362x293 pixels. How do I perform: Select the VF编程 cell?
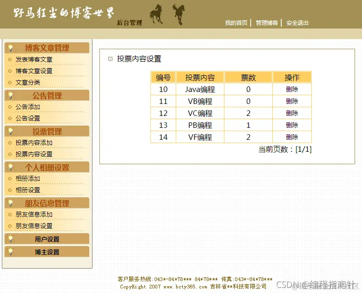pyautogui.click(x=200, y=138)
